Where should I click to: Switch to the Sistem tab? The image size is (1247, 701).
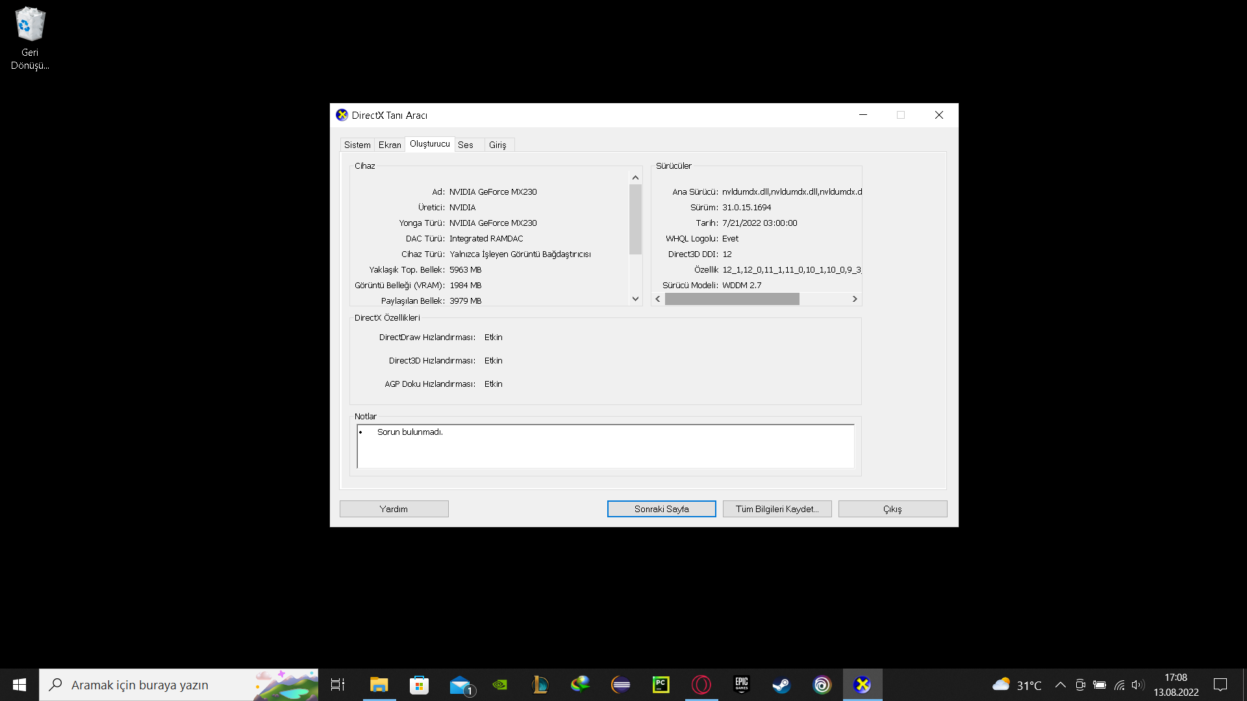click(357, 145)
